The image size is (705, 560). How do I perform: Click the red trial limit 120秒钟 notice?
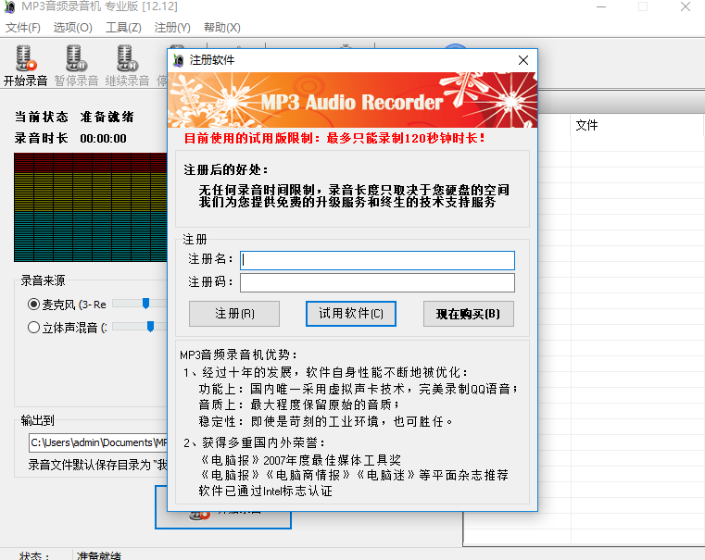(x=334, y=138)
